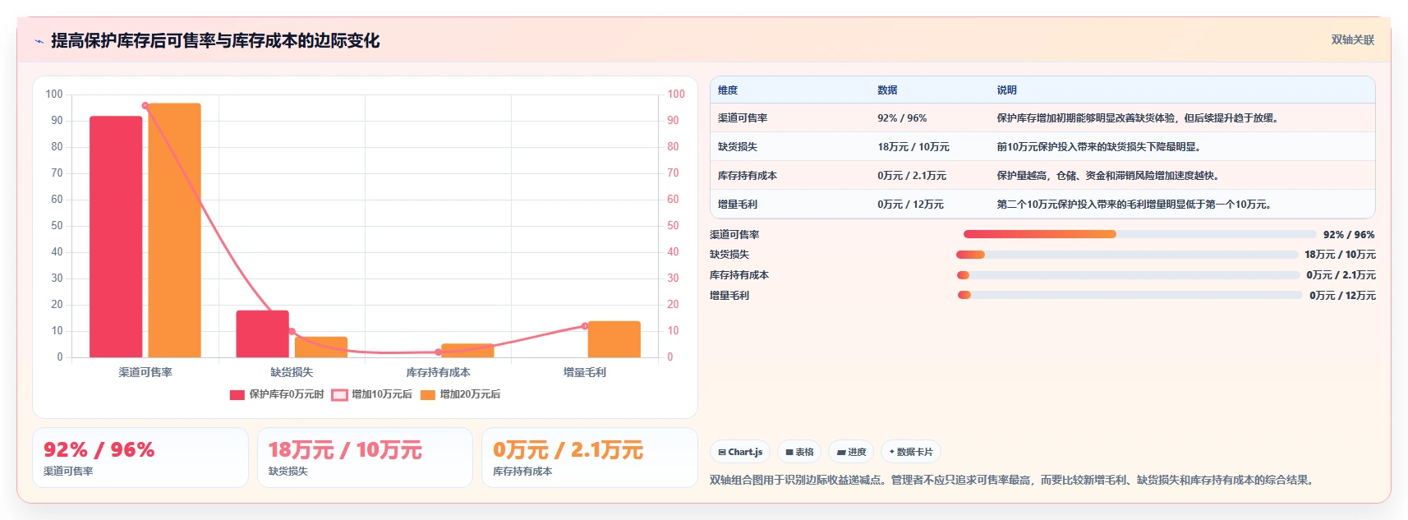Click the 库存持有成本 x-axis label

click(438, 372)
